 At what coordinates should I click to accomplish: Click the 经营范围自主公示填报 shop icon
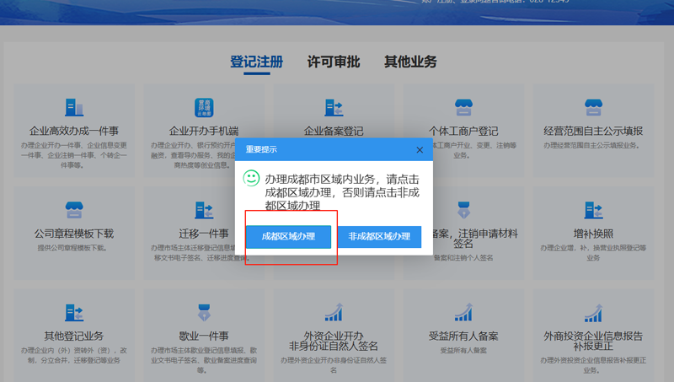coord(593,107)
